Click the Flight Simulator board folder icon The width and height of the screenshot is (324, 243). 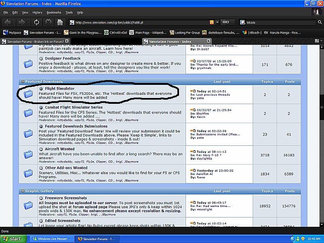[28, 94]
